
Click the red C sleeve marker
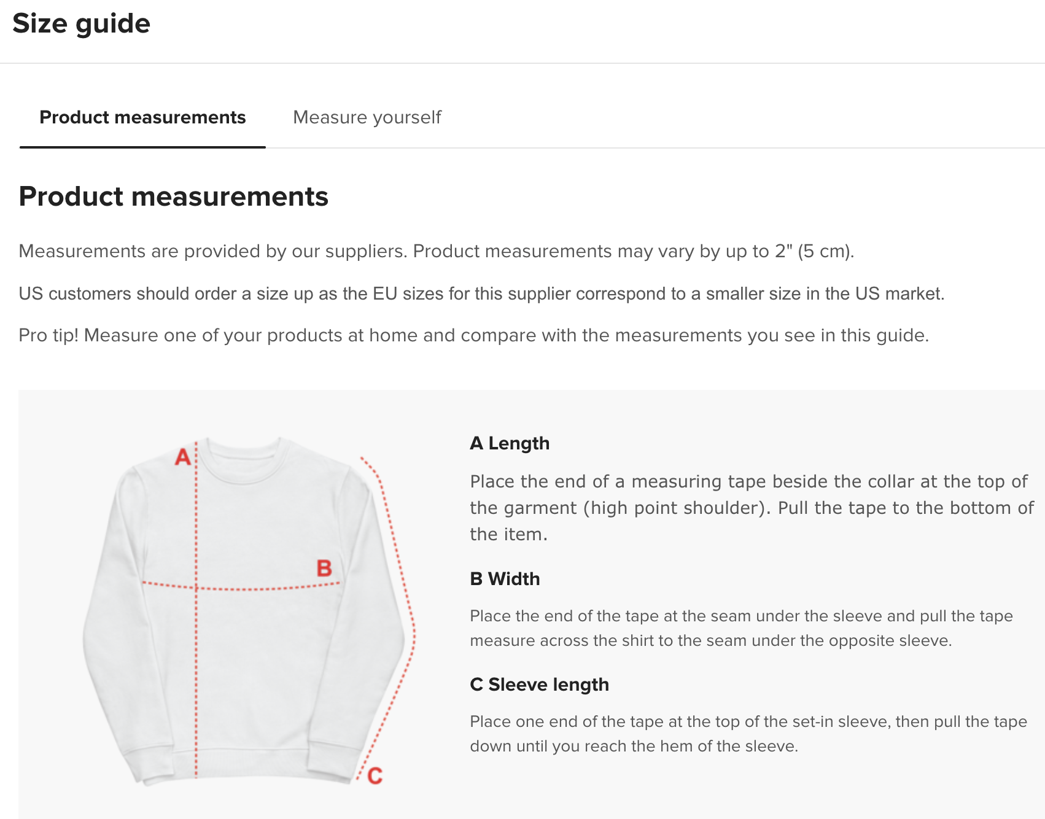tap(375, 776)
